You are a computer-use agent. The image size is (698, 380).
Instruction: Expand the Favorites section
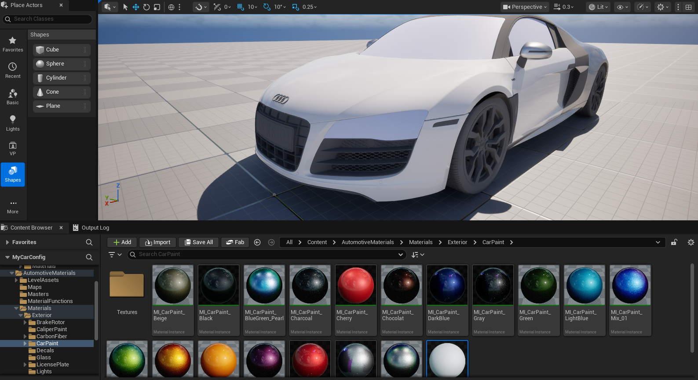7,242
